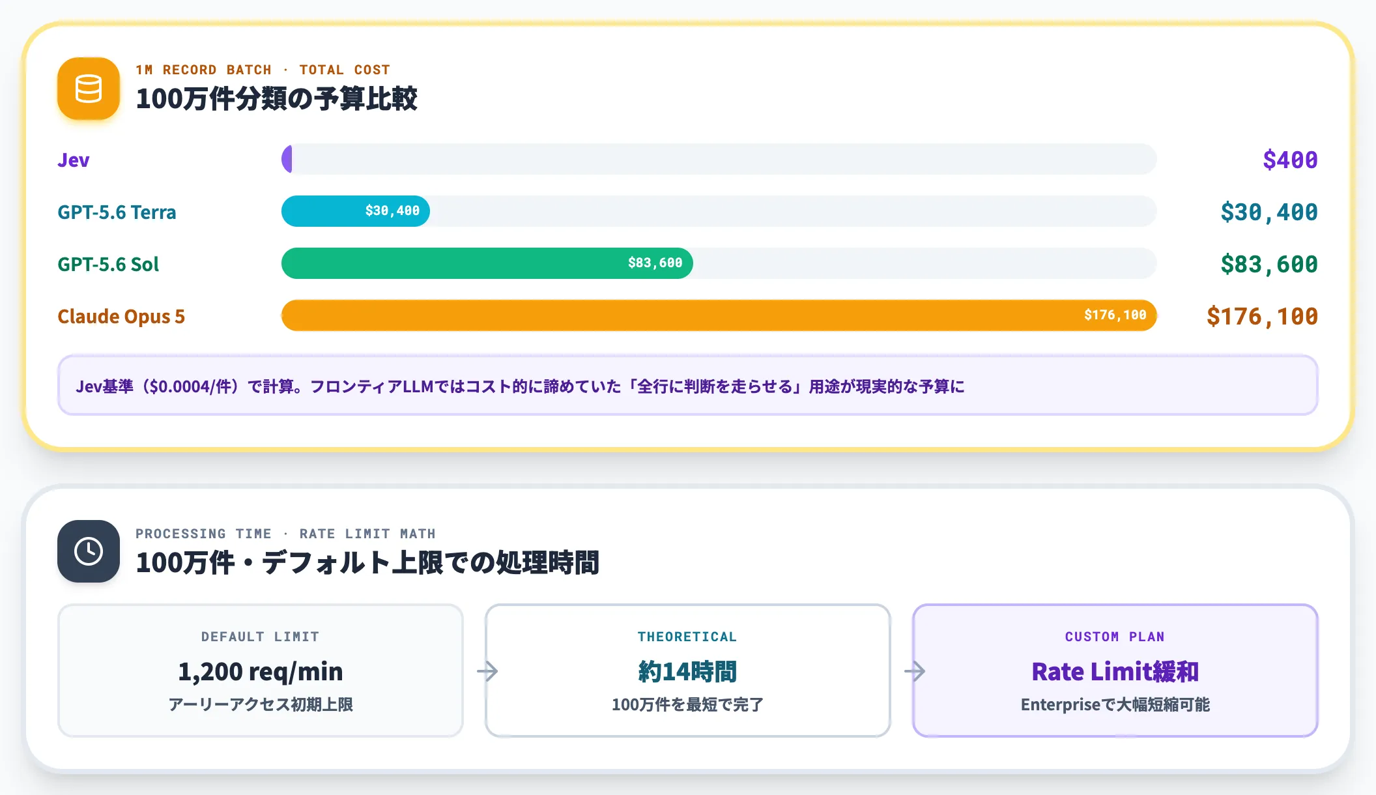Click the large "$83,600" total at right
The width and height of the screenshot is (1376, 795).
(1269, 264)
